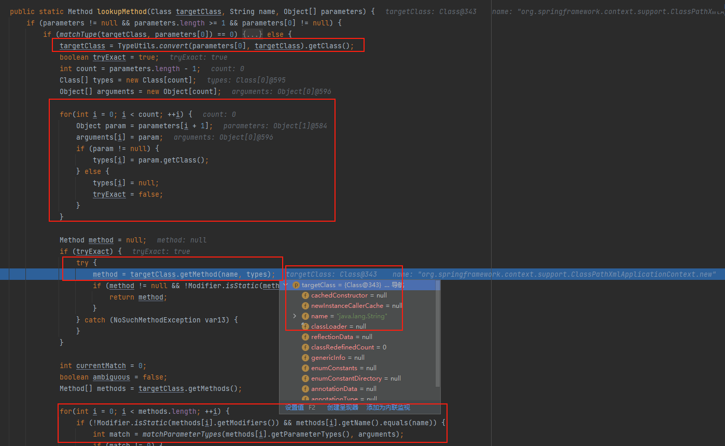Click the line 'Object[] arguments = new Object[count];'

coord(141,91)
